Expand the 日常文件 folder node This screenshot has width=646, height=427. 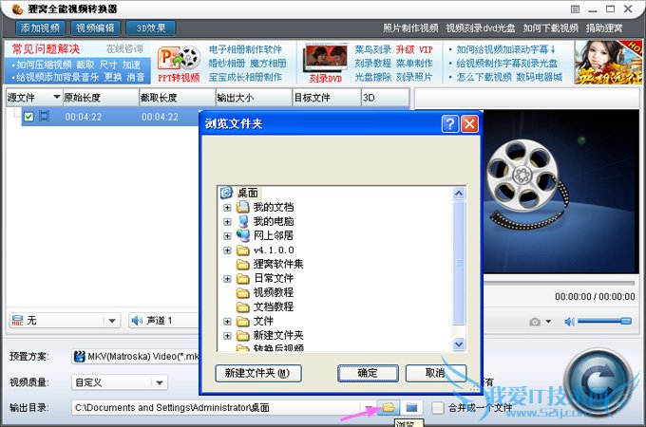click(x=227, y=278)
